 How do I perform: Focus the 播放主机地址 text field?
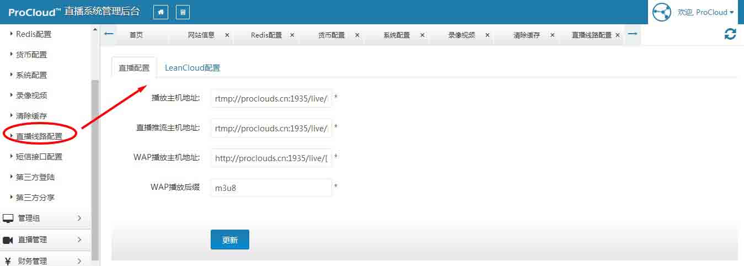click(271, 98)
